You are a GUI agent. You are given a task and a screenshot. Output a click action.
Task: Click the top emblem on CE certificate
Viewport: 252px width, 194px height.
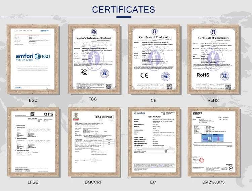coord(155,32)
